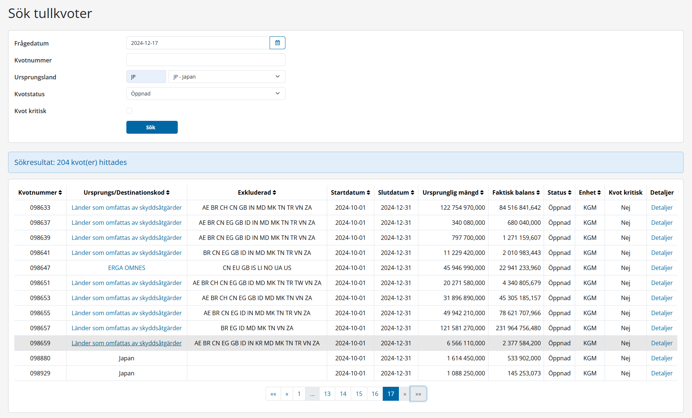The width and height of the screenshot is (692, 418).
Task: Sort by Ursprunglig mängd column
Action: [x=453, y=192]
